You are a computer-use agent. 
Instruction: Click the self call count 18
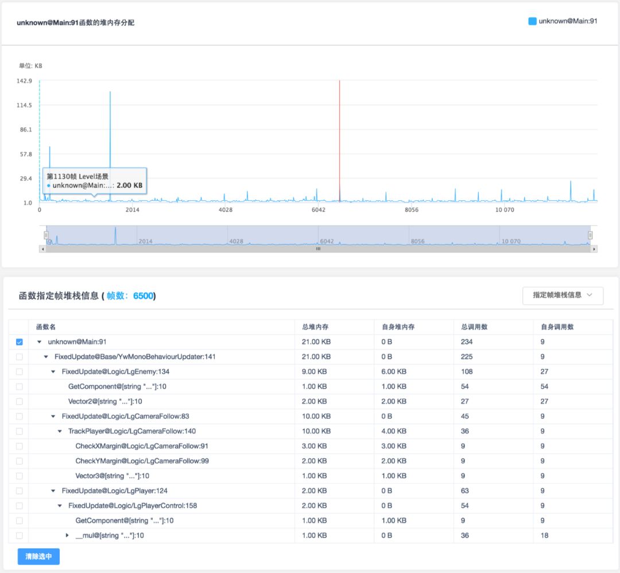pos(544,536)
